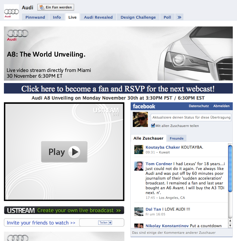Viewport: 237px width, 241px height.
Task: Click the comments scrollbar down arrow
Action: pos(230,226)
